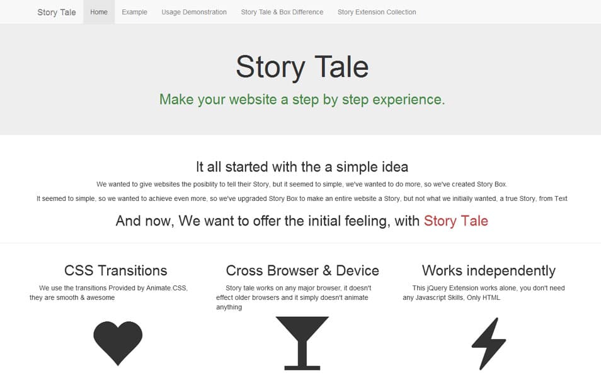601x378 pixels.
Task: Click the Story Tale brand name
Action: [56, 11]
